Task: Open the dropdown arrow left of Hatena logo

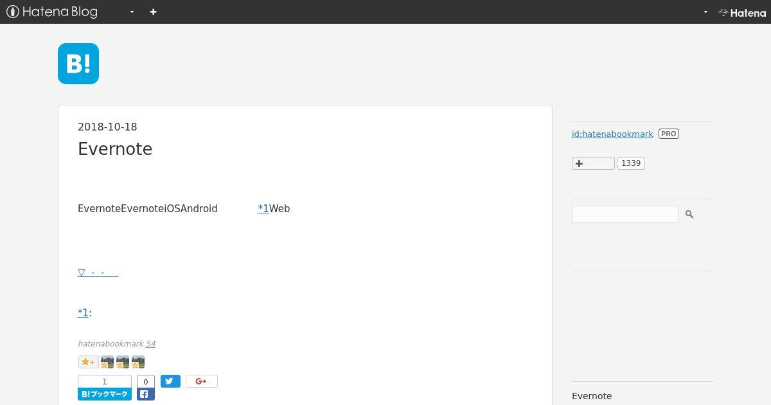Action: (705, 12)
